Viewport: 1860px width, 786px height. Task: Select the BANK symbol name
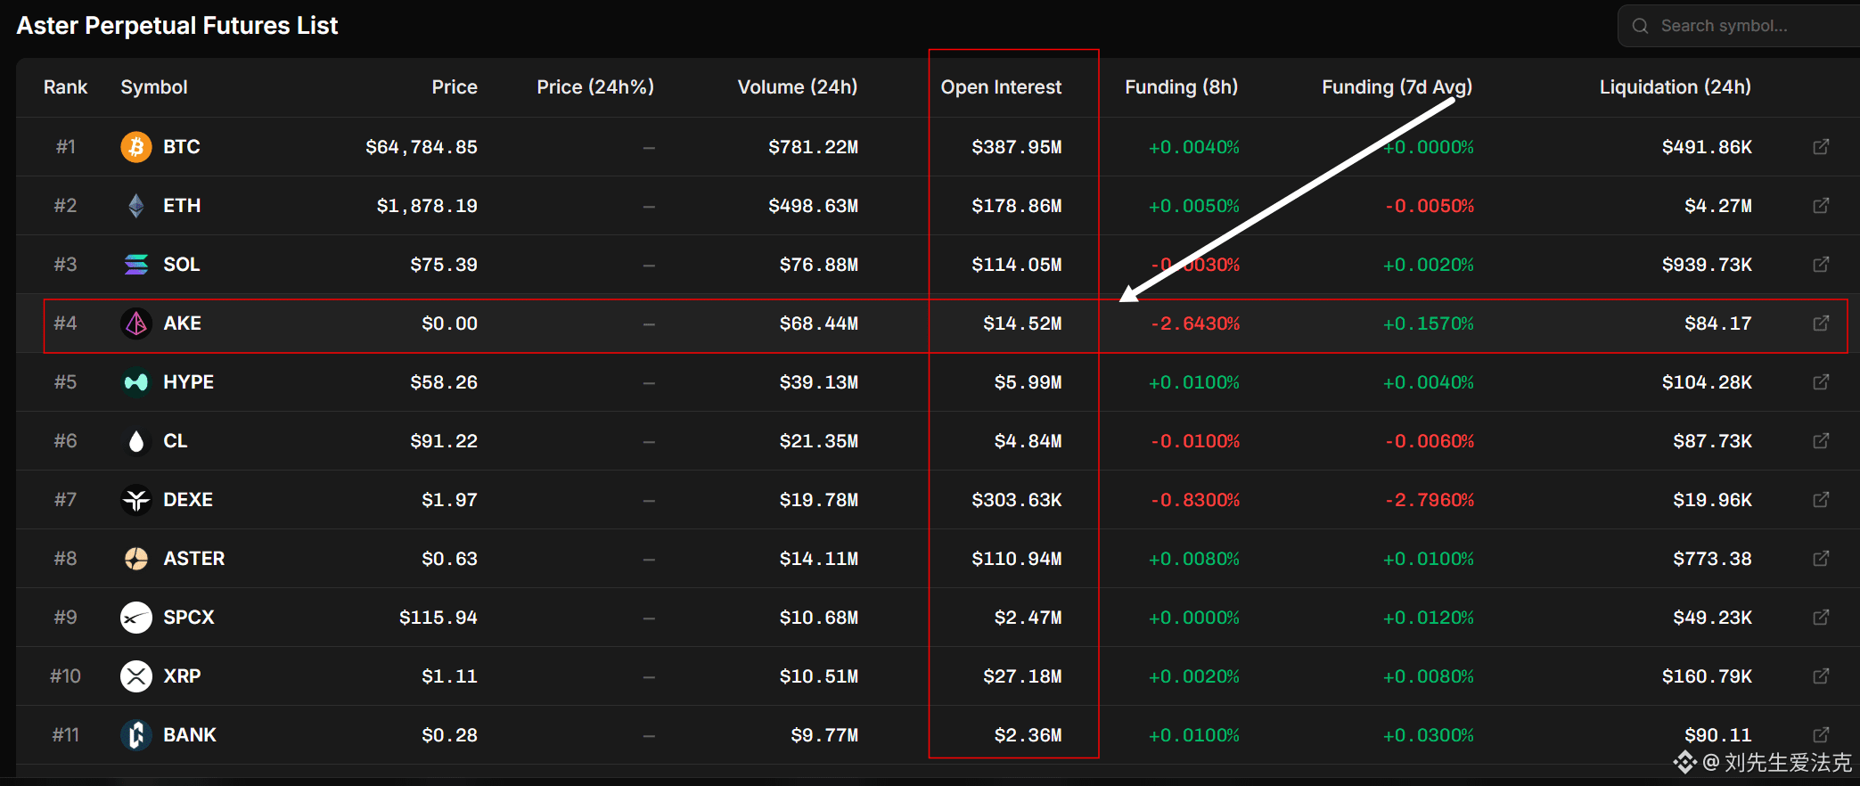[x=189, y=734]
